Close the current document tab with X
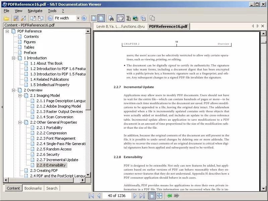Viewport: 268px width, 201px height. 263,26
